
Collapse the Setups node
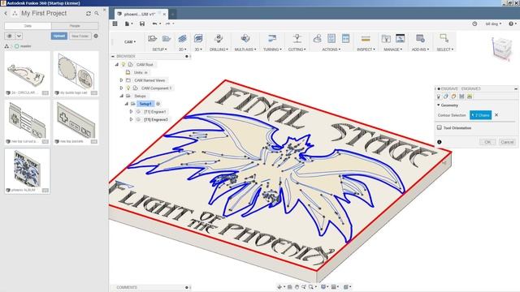pyautogui.click(x=121, y=96)
